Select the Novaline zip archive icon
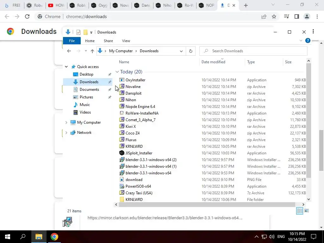Screen dimensions: 324x243 [x=122, y=86]
